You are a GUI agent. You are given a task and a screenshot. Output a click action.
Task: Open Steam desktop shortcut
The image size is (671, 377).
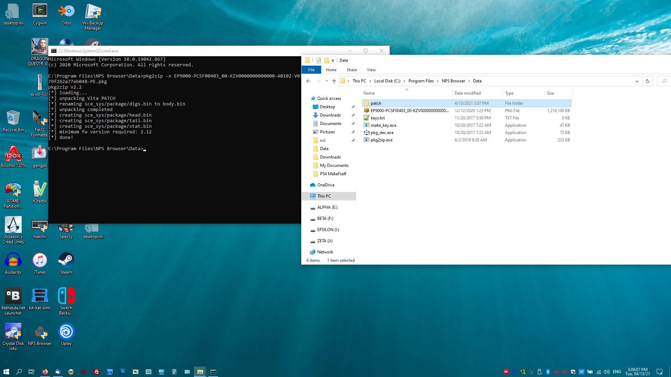(x=66, y=264)
